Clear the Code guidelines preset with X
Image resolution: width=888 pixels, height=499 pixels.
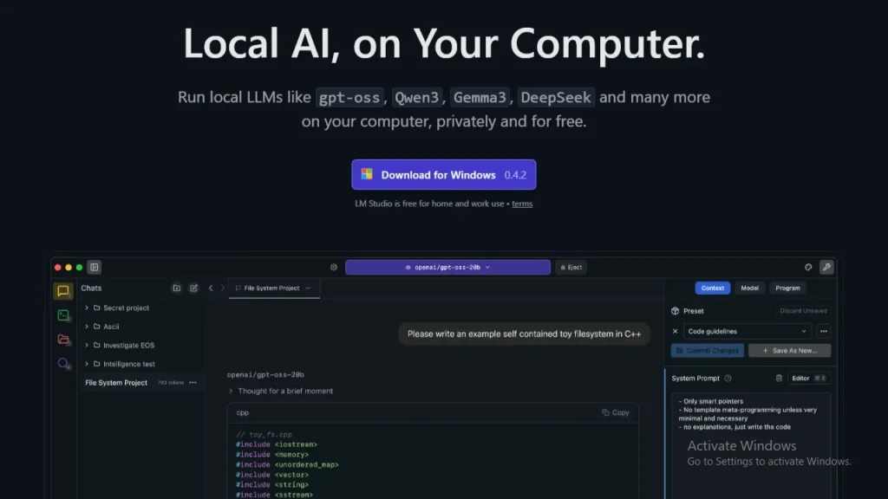675,332
